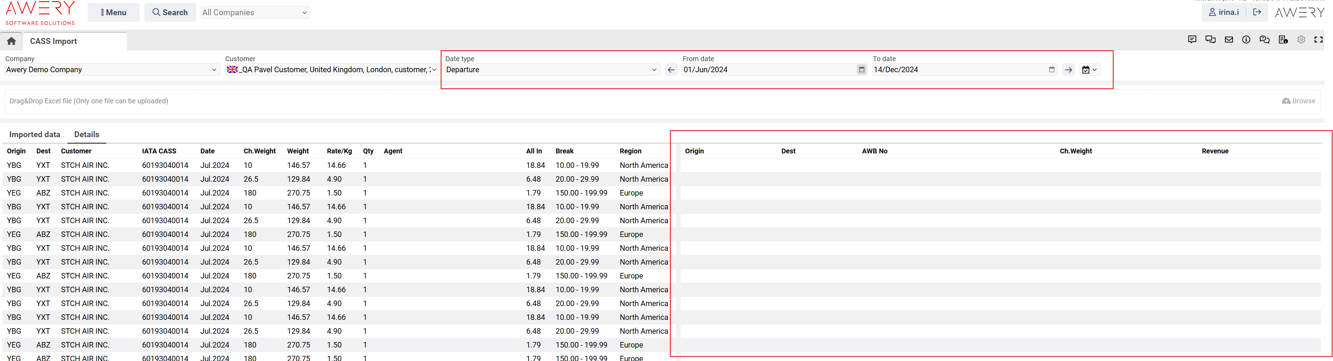Click the Awery Software Solutions logo
This screenshot has height=361, width=1333.
[x=40, y=13]
